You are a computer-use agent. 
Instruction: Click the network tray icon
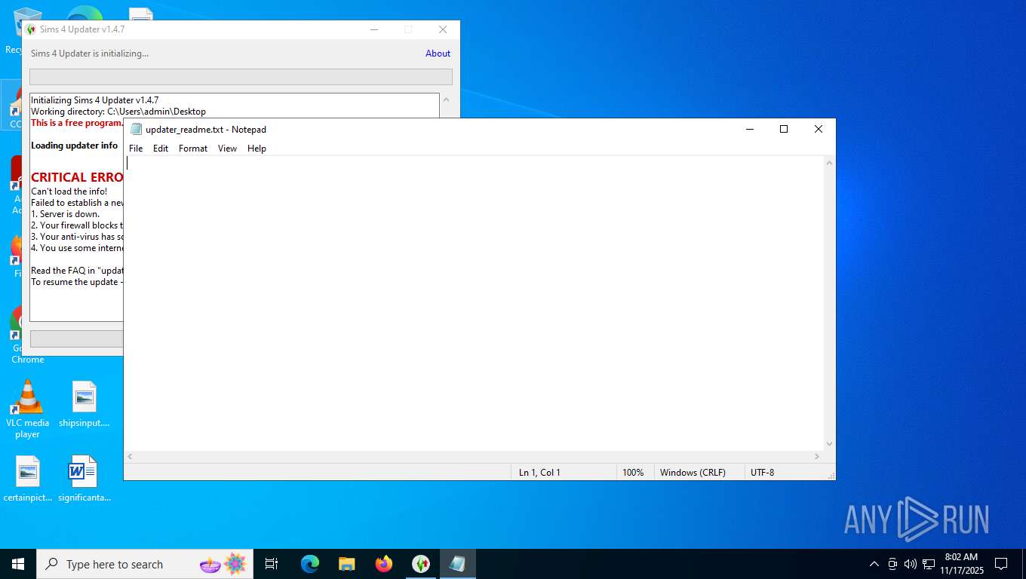coord(929,564)
